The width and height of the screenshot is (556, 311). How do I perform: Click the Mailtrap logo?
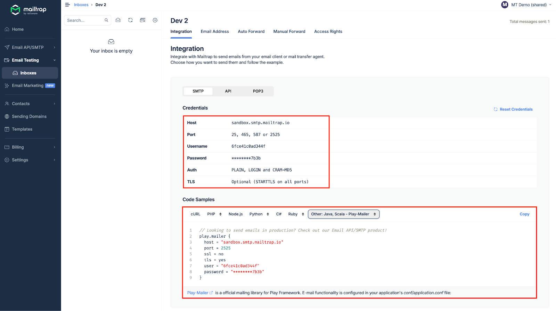point(28,10)
